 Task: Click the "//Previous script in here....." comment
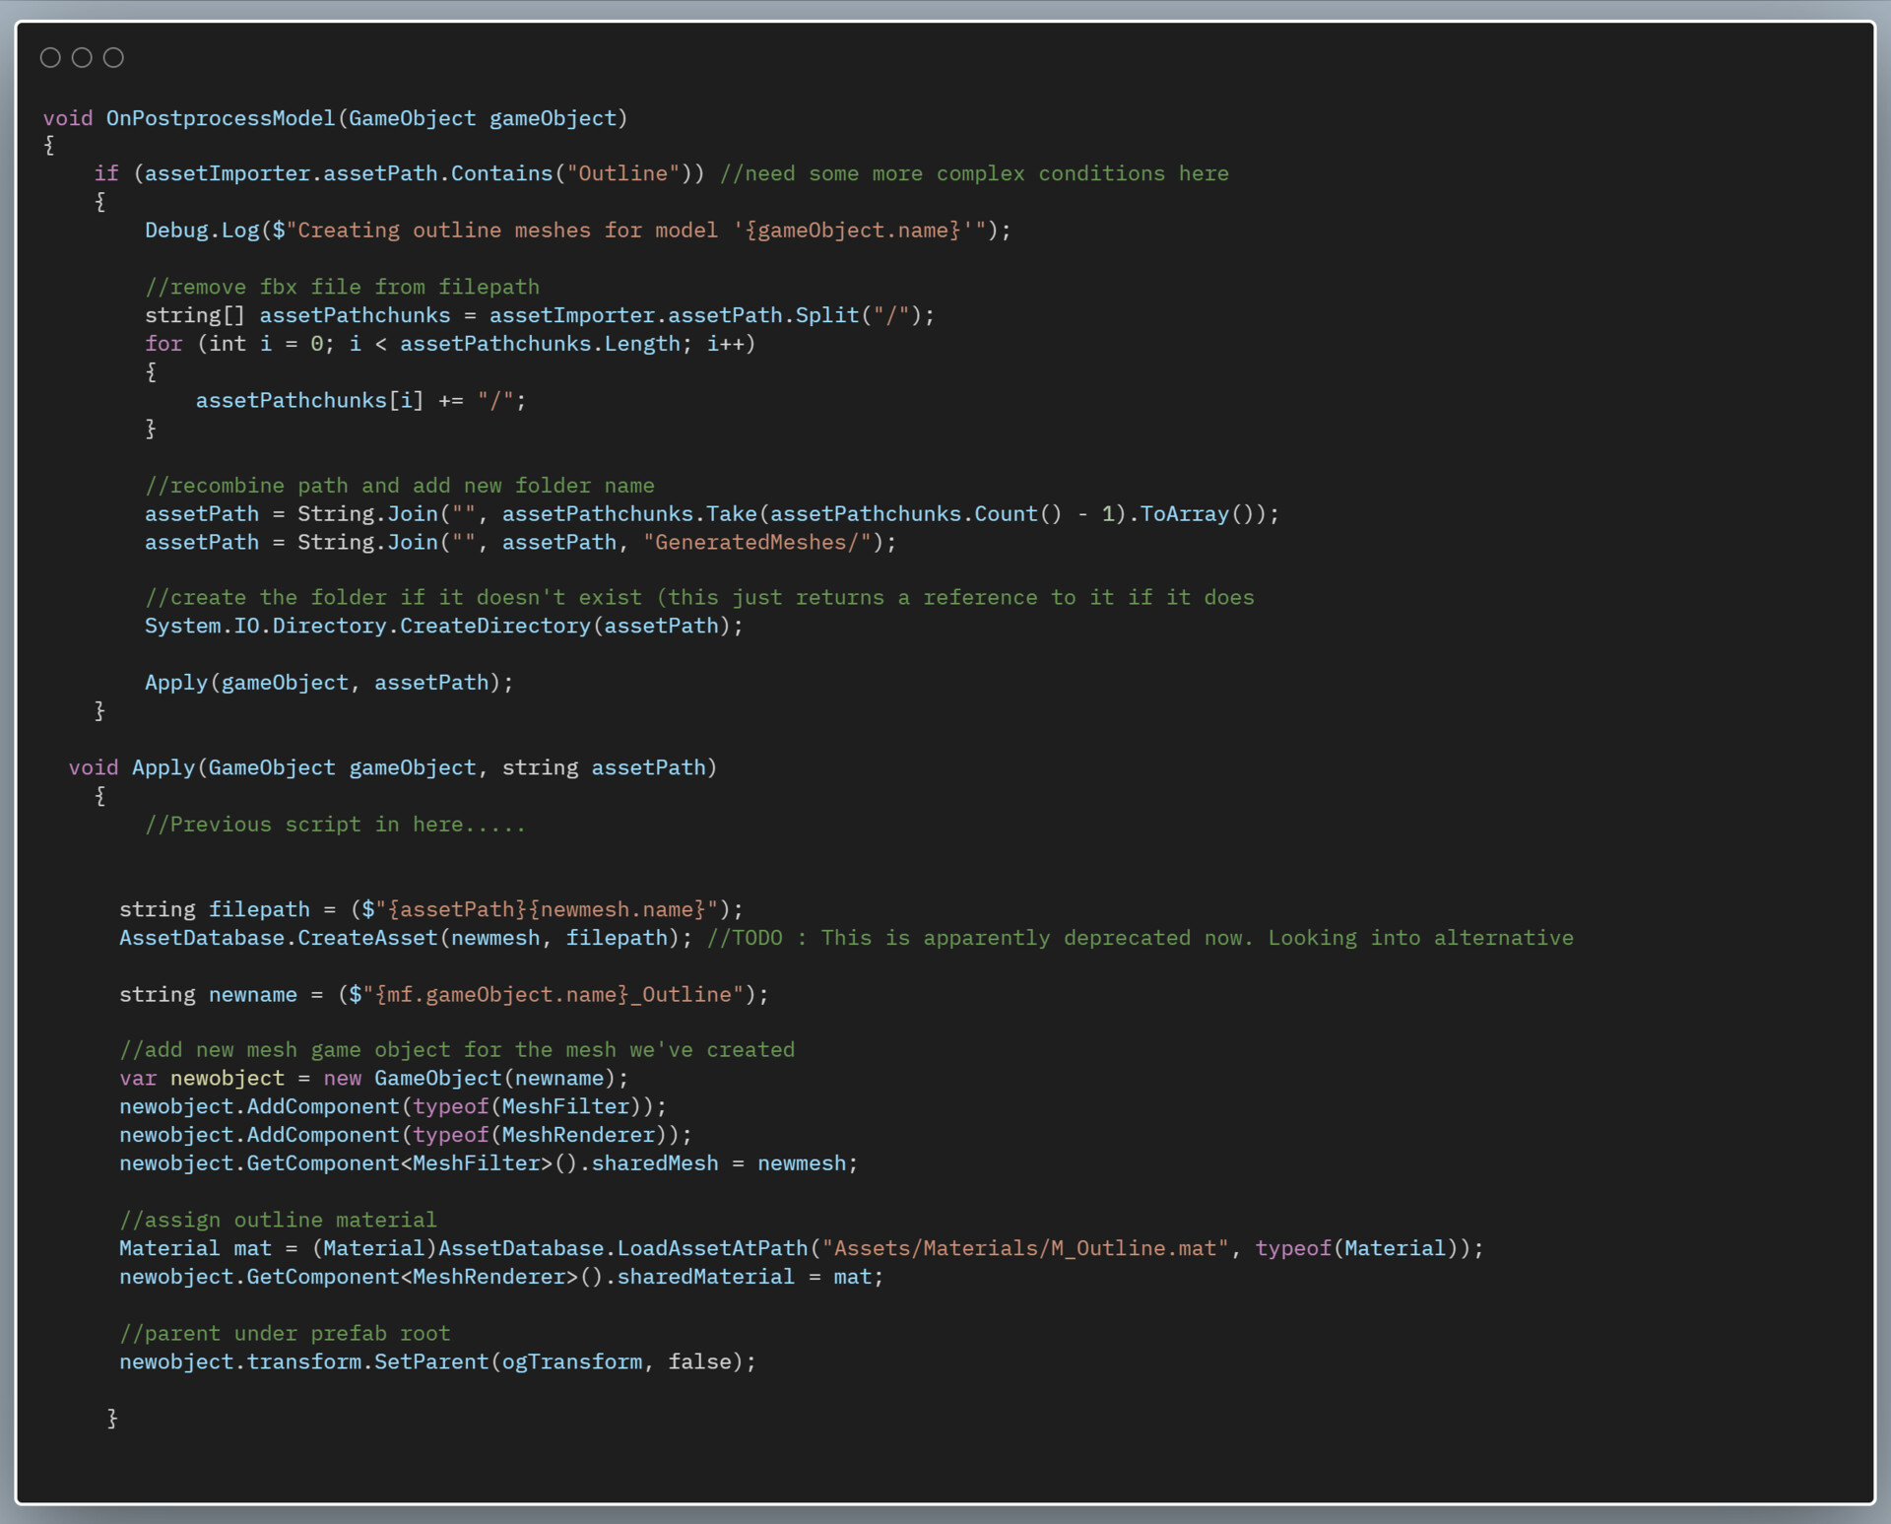335,825
